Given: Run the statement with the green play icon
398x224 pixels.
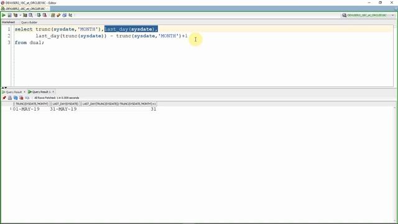Looking at the screenshot, I should [x=4, y=15].
